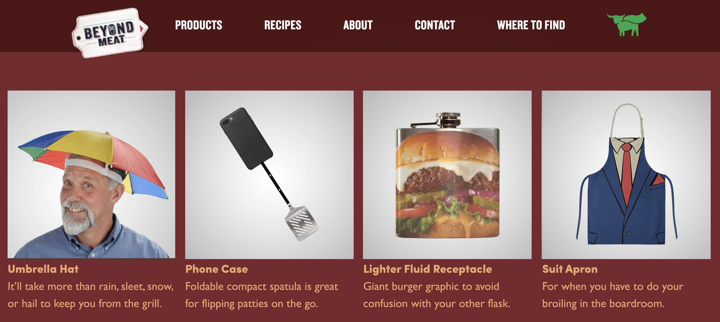The width and height of the screenshot is (720, 322).
Task: Open the suit apron product image
Action: 626,175
